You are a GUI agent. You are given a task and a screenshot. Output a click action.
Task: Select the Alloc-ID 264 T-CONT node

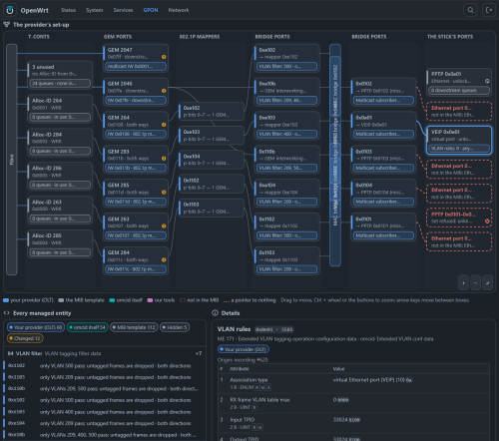60,109
